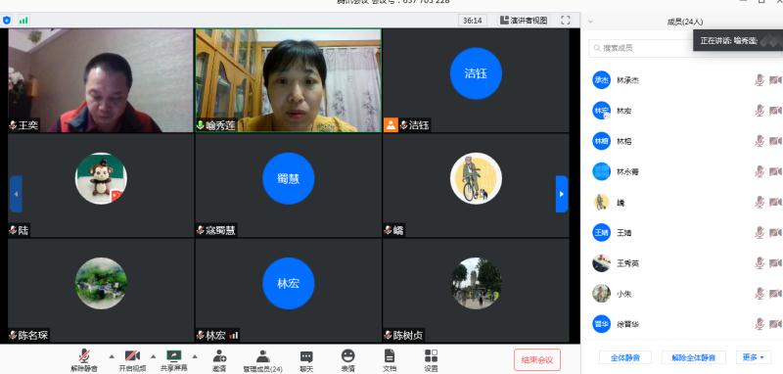Expand the share options arrow beside 共享屏幕
This screenshot has width=783, height=374.
[194, 356]
